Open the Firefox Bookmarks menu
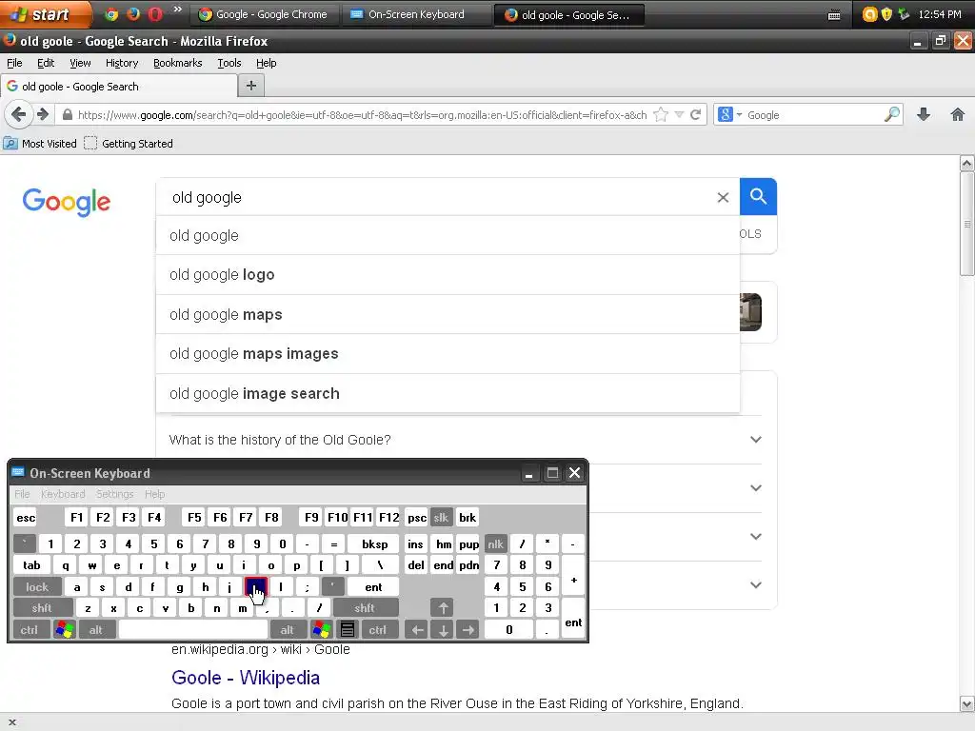This screenshot has height=731, width=975. coord(178,63)
